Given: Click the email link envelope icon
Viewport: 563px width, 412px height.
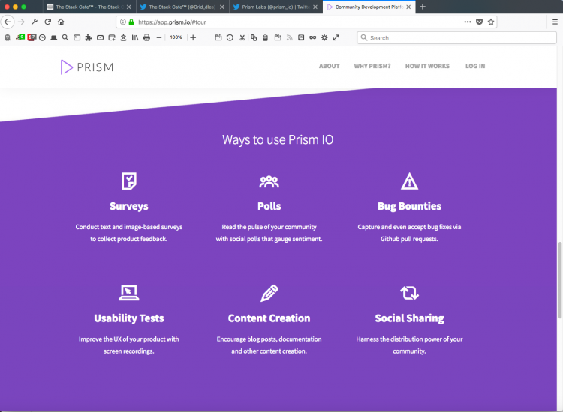Looking at the screenshot, I should point(100,37).
